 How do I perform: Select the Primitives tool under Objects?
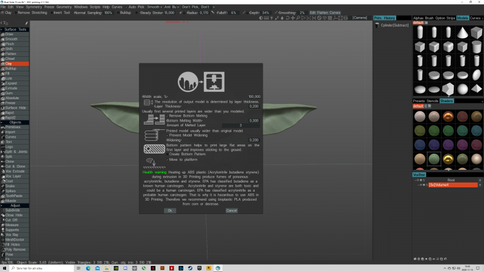(13, 127)
